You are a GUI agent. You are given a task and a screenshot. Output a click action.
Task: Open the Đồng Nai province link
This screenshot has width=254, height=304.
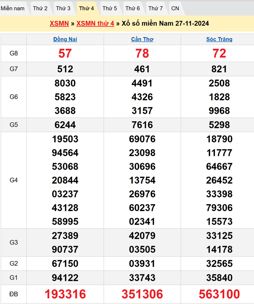coord(65,39)
